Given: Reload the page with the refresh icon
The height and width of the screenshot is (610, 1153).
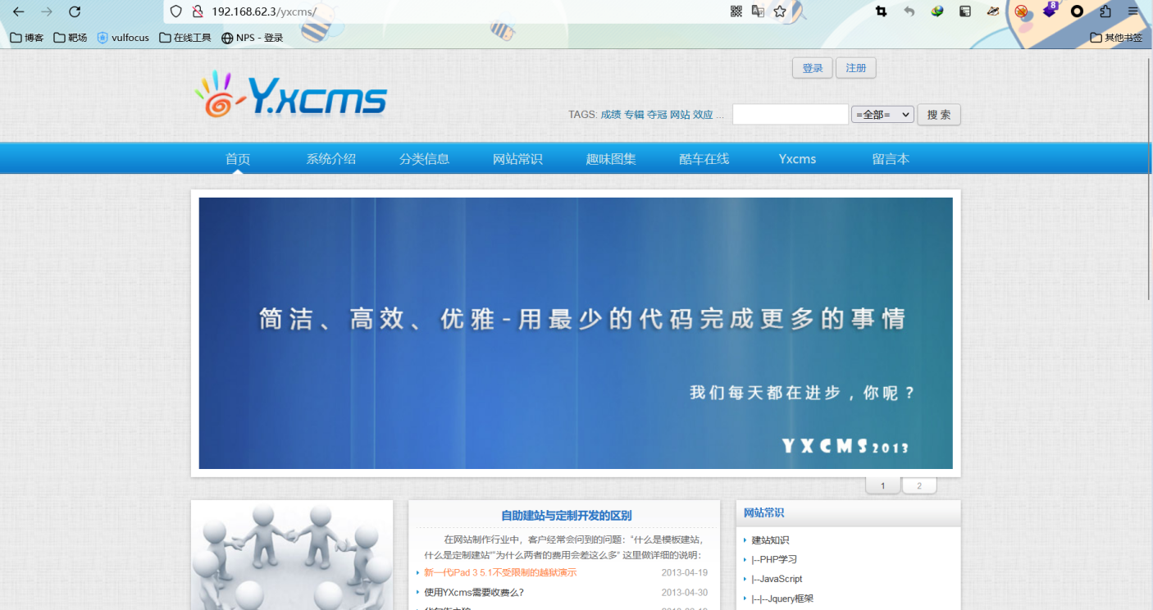Looking at the screenshot, I should tap(75, 11).
